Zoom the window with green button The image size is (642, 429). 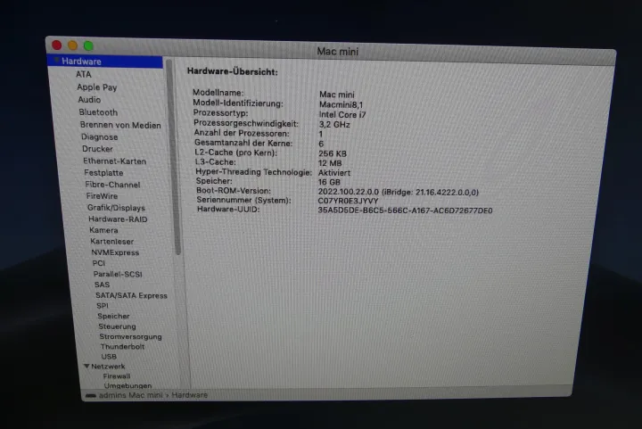[x=88, y=45]
